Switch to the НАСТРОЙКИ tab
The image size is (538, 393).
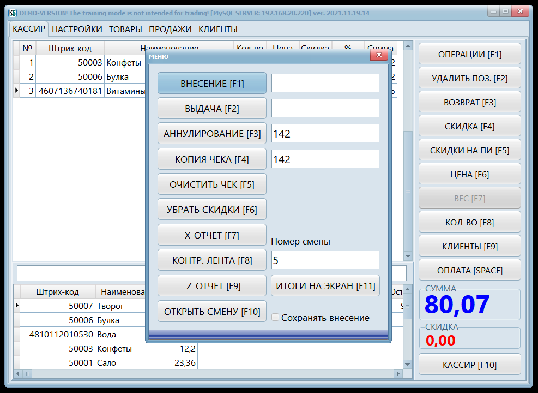coord(77,29)
